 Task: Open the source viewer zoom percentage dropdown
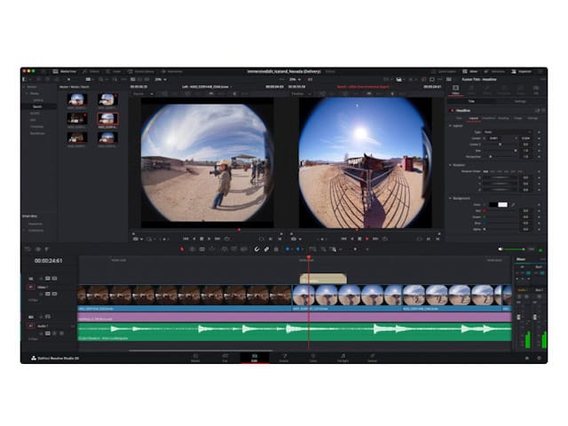click(x=161, y=79)
